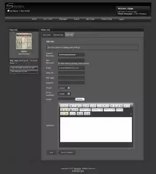
Task: Click the Avatar file path field
Action: [66, 99]
